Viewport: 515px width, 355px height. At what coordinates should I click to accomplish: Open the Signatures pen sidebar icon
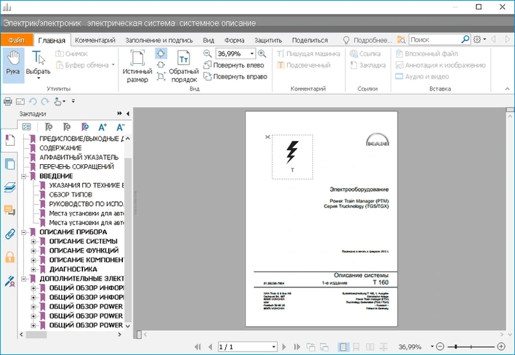[x=10, y=282]
